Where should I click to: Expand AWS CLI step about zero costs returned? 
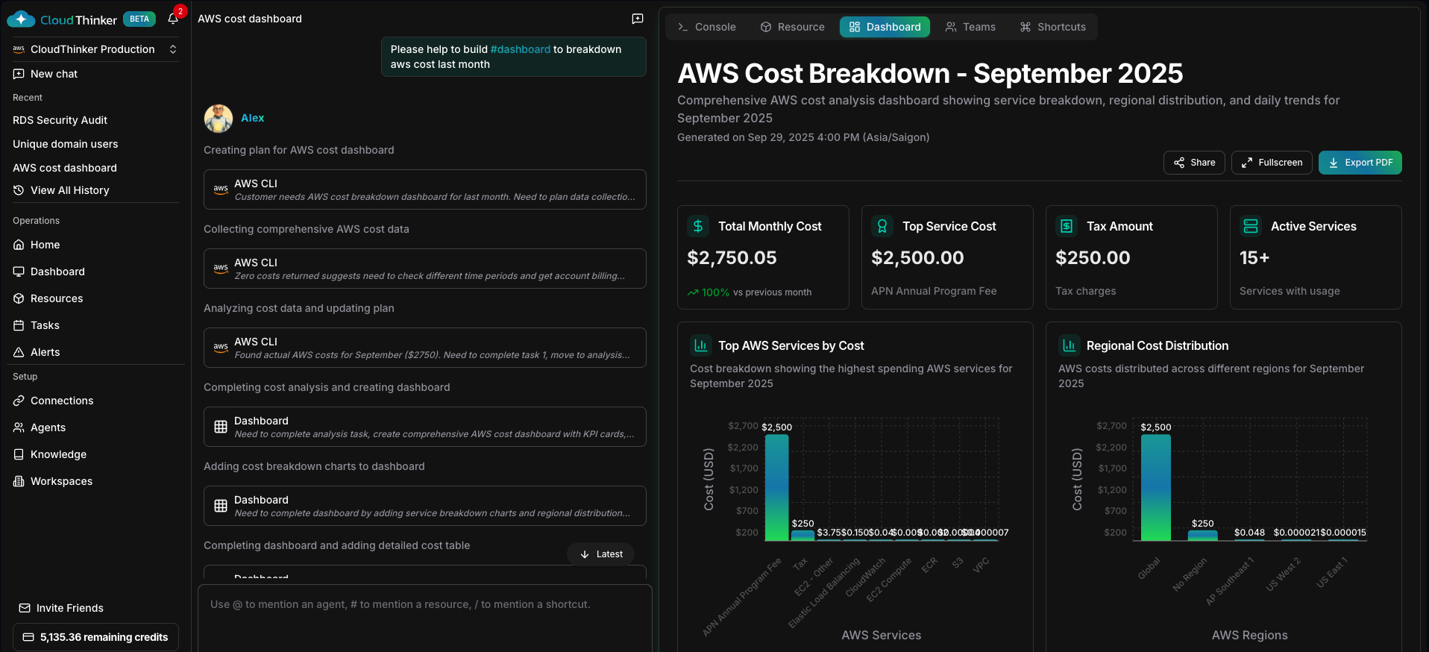click(425, 269)
